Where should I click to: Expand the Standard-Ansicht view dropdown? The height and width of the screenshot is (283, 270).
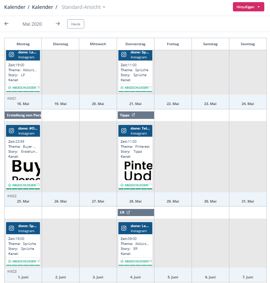[x=83, y=7]
